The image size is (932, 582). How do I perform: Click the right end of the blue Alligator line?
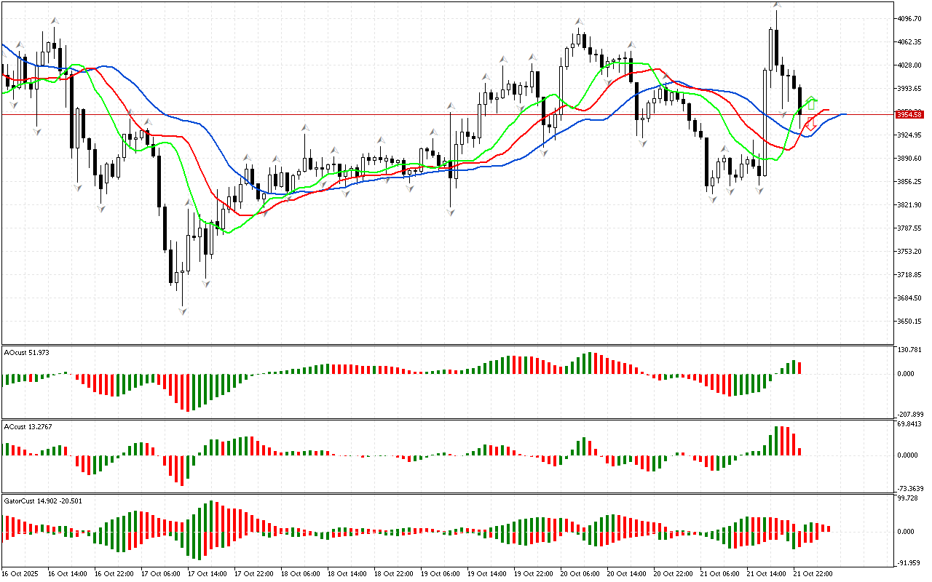(x=845, y=114)
